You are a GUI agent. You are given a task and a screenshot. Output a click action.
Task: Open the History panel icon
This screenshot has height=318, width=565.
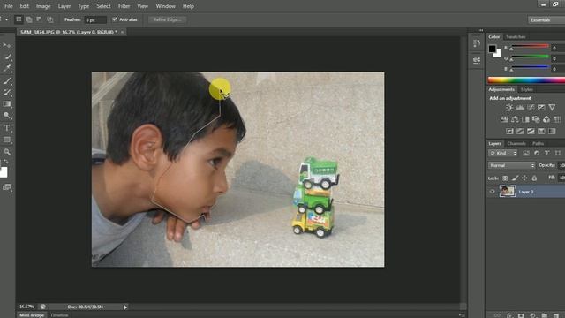pyautogui.click(x=477, y=43)
